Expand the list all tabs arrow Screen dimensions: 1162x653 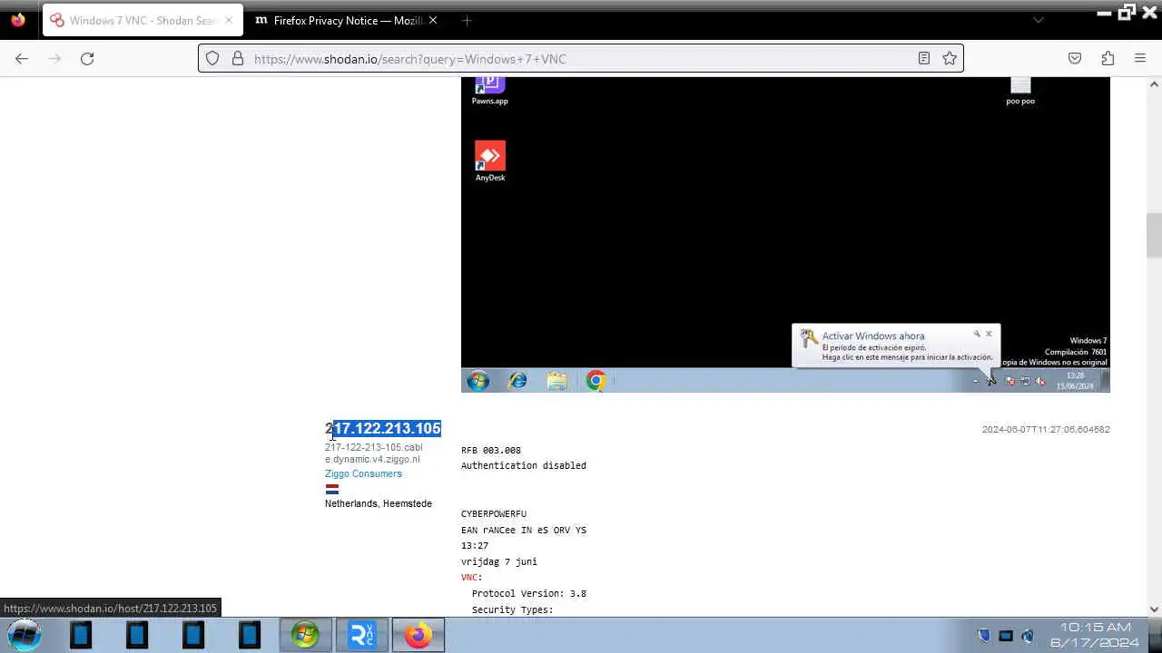pos(1039,20)
